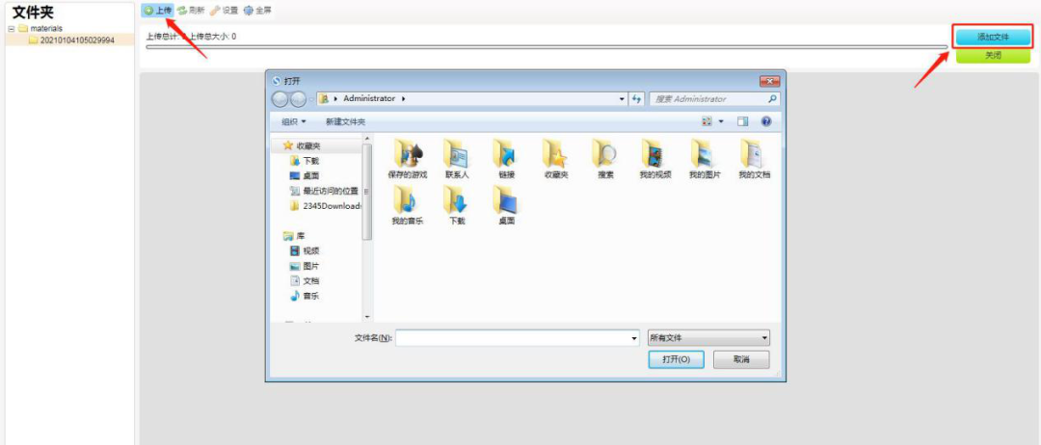The image size is (1041, 445).
Task: Select 桌面 in the favorites sidebar
Action: (310, 176)
